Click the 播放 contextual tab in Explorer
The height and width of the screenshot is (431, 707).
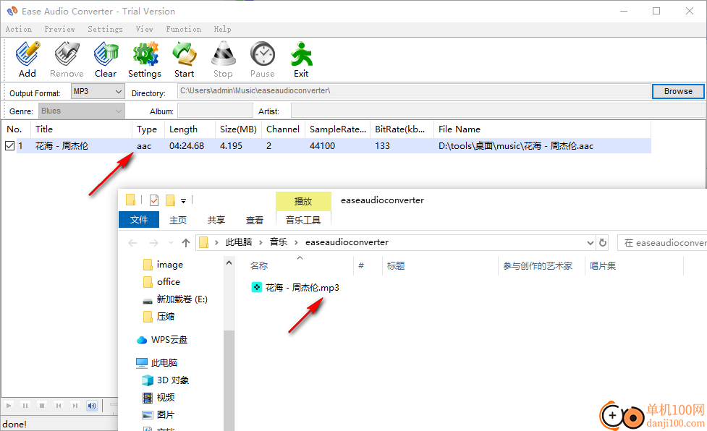click(303, 201)
